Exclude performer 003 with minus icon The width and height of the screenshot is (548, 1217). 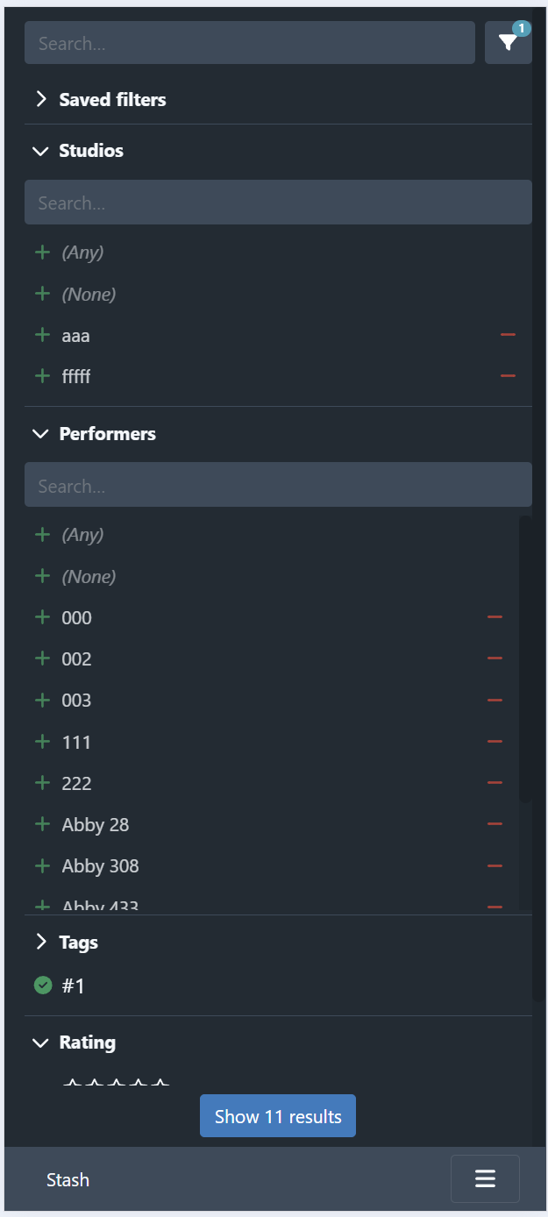tap(495, 701)
